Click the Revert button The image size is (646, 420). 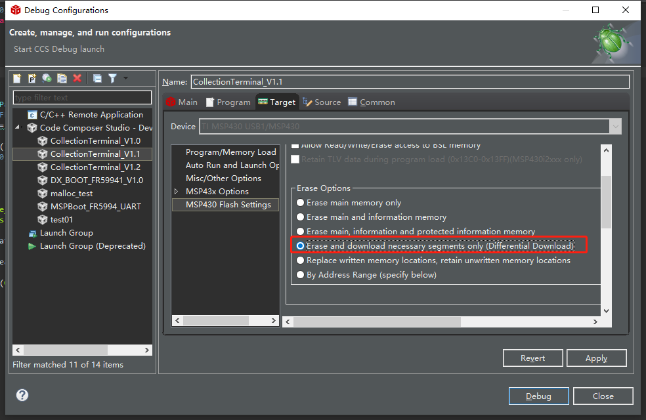click(x=532, y=358)
